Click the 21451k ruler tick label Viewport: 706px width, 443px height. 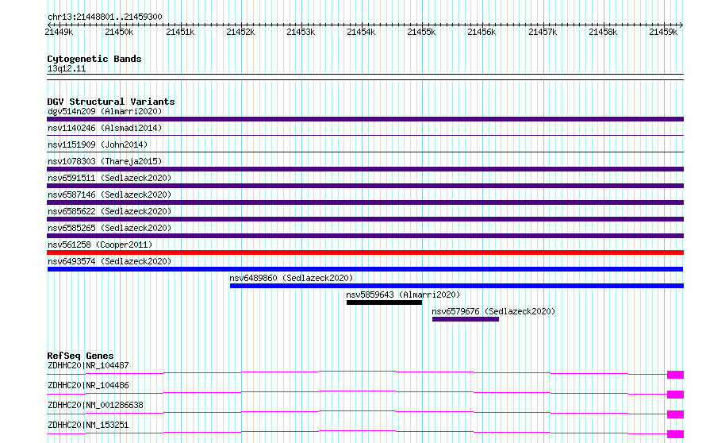(x=180, y=32)
